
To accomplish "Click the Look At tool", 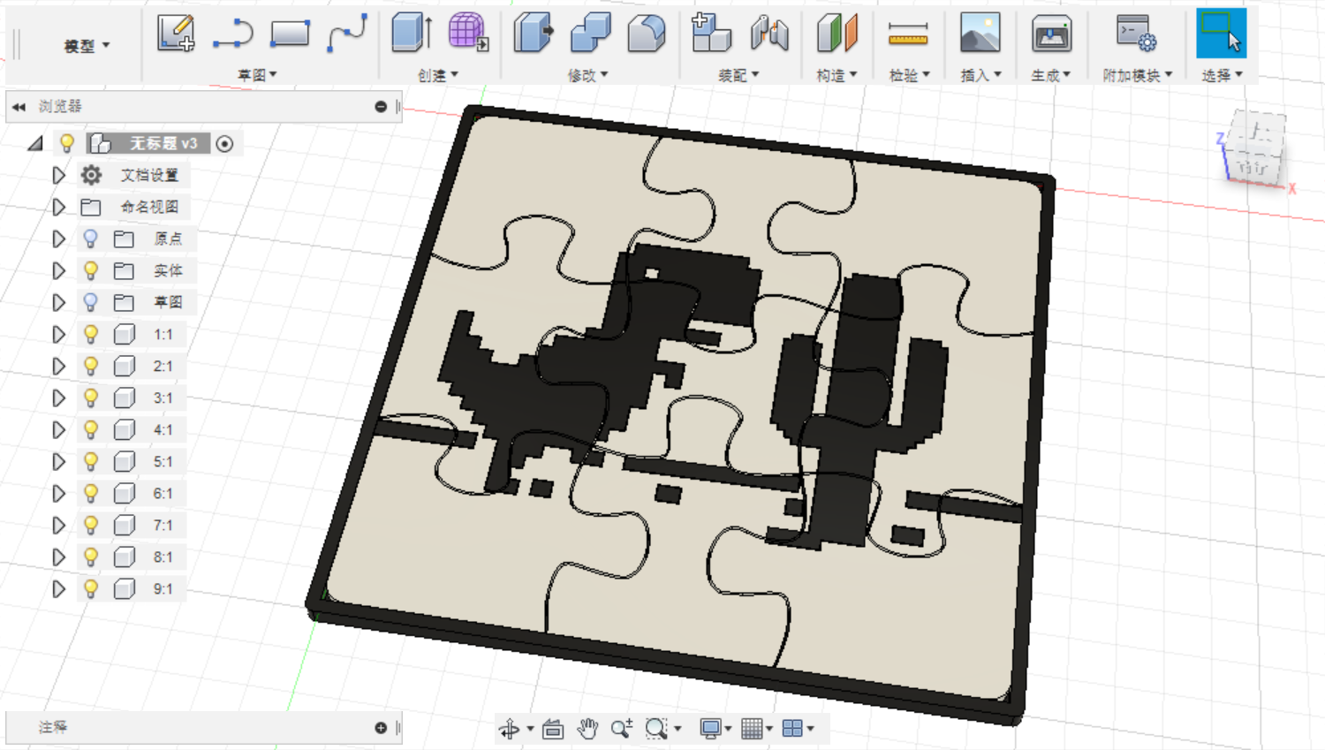I will click(x=553, y=729).
